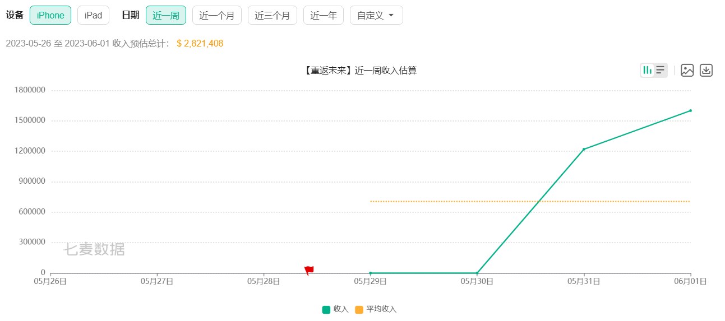Click the 05月29日 data point

pyautogui.click(x=370, y=273)
